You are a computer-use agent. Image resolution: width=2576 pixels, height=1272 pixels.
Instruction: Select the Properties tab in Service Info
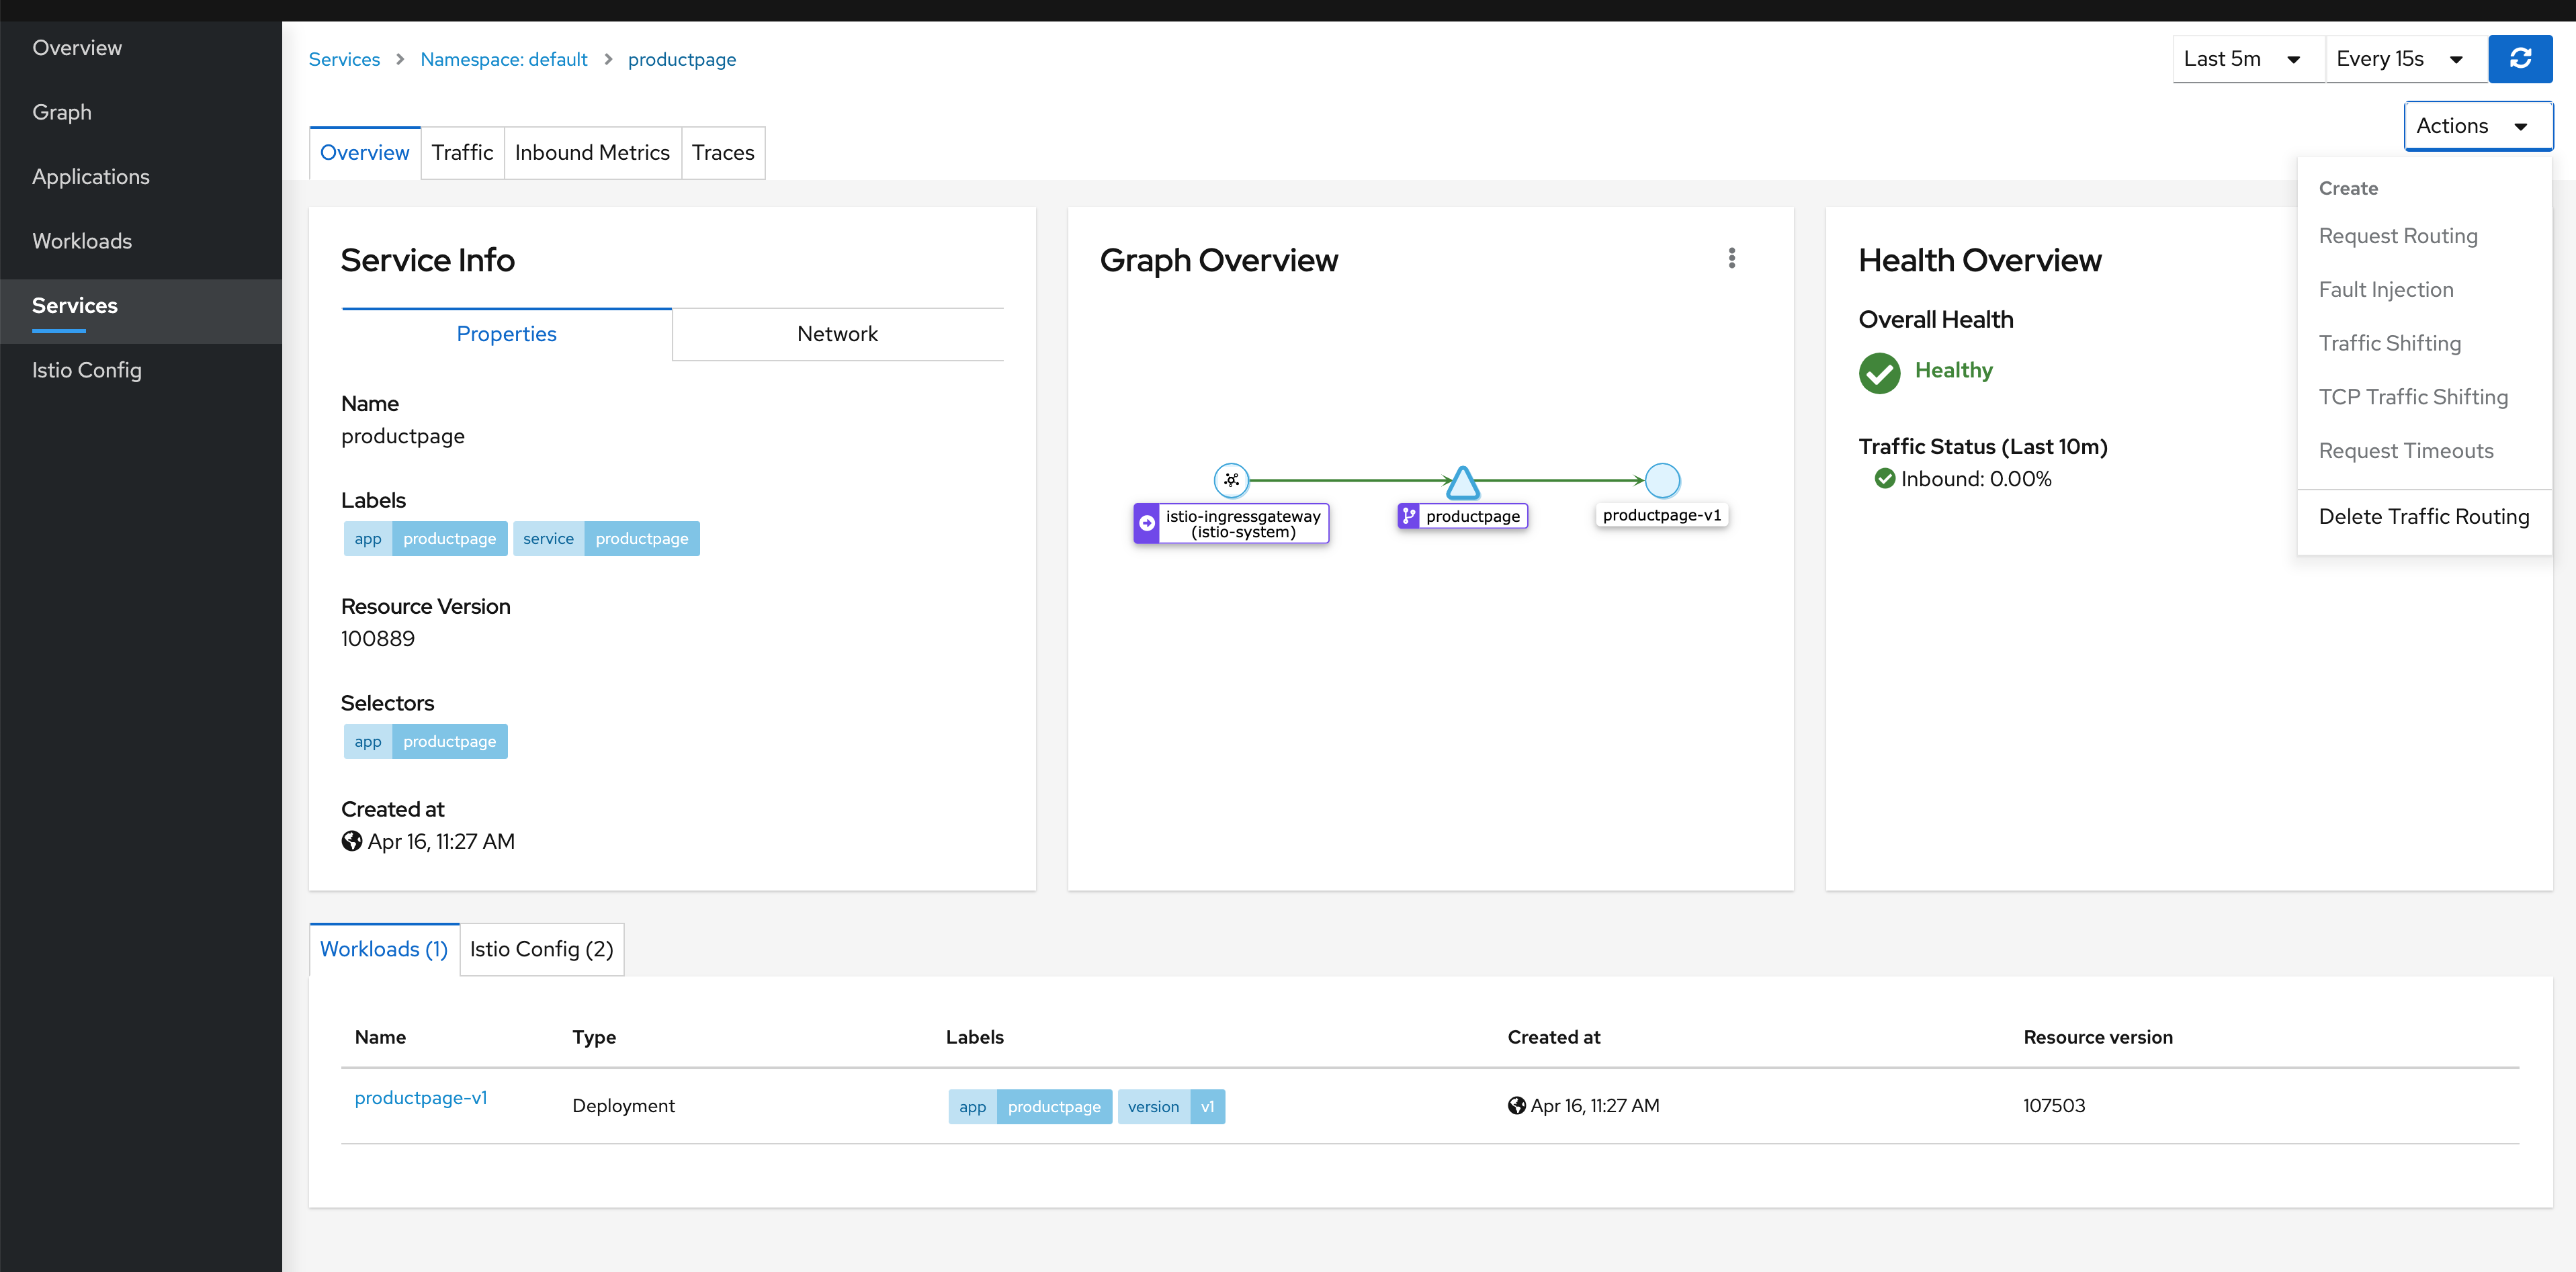506,334
